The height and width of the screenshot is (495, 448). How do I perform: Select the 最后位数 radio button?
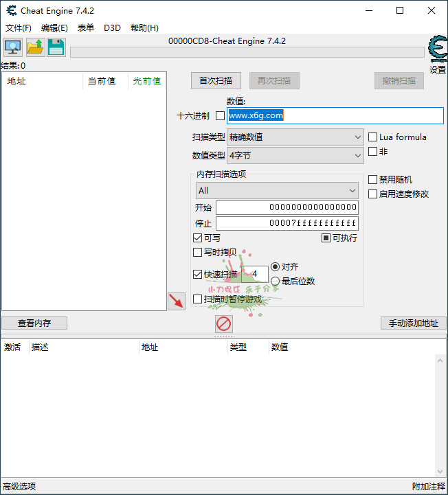pyautogui.click(x=275, y=281)
